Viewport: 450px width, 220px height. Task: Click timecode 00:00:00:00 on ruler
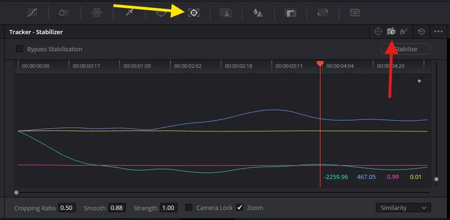click(x=36, y=66)
